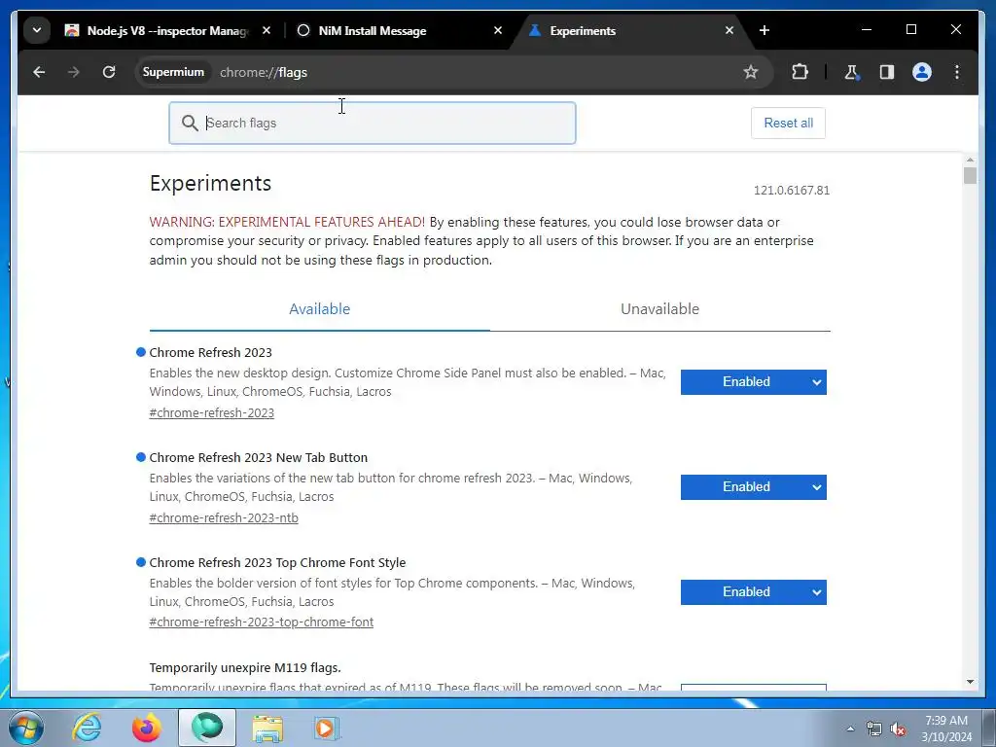This screenshot has height=747, width=996.
Task: Click the vertical scrollbar thumb
Action: (970, 175)
